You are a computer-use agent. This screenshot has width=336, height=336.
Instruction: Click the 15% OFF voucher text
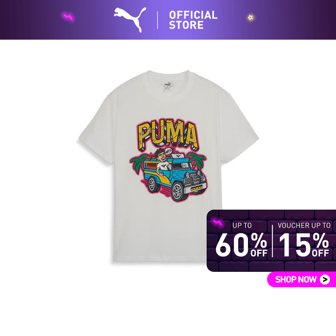(x=304, y=245)
